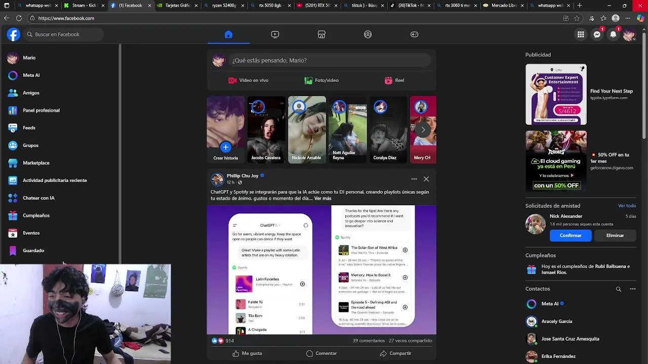Click Ver todo friend requests

(627, 206)
